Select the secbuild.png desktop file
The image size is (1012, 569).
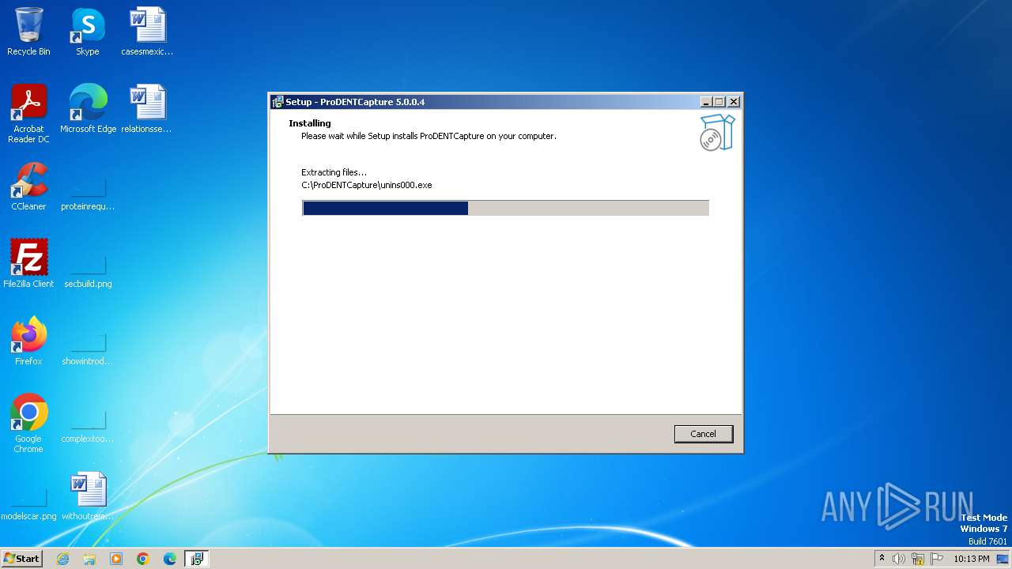(x=88, y=272)
